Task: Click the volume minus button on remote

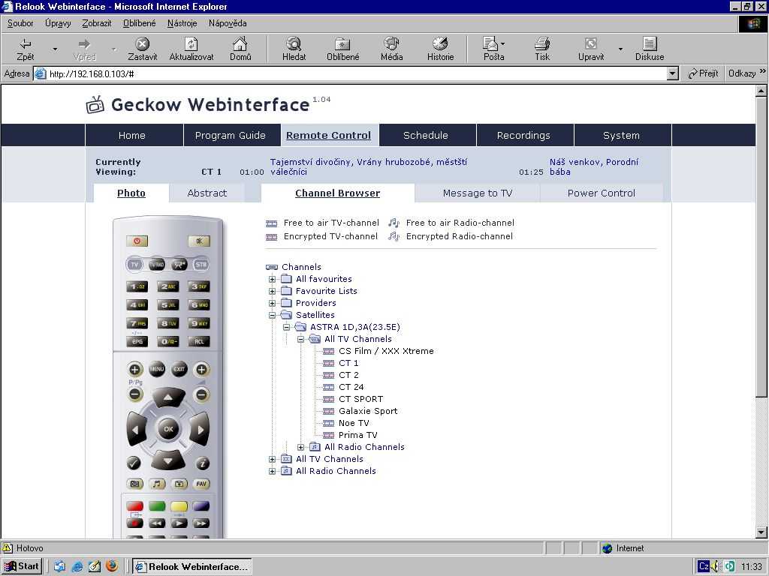Action: point(201,394)
